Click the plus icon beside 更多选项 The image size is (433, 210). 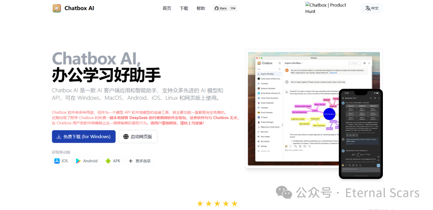pyautogui.click(x=131, y=161)
